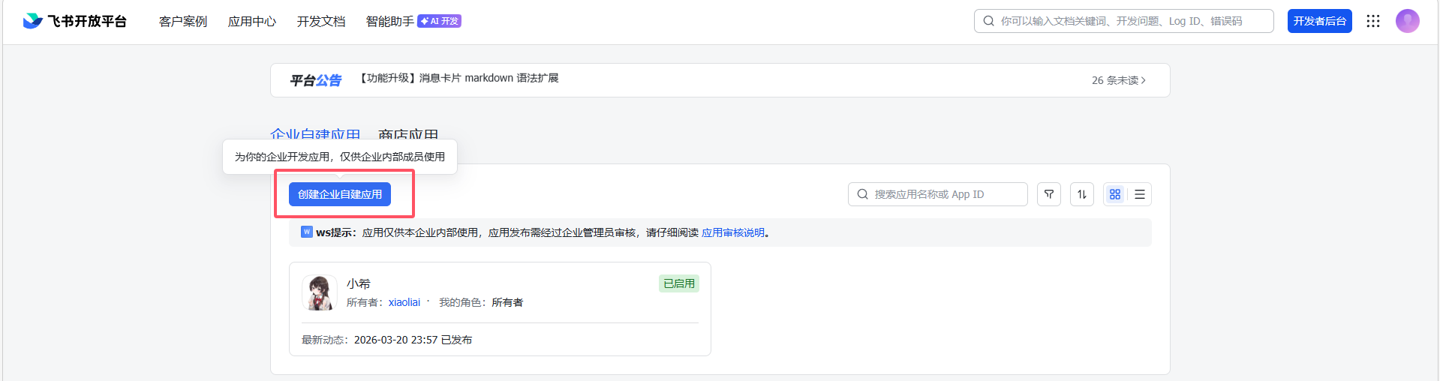Switch to the 商店应用 tab
1440x381 pixels.
click(x=408, y=134)
